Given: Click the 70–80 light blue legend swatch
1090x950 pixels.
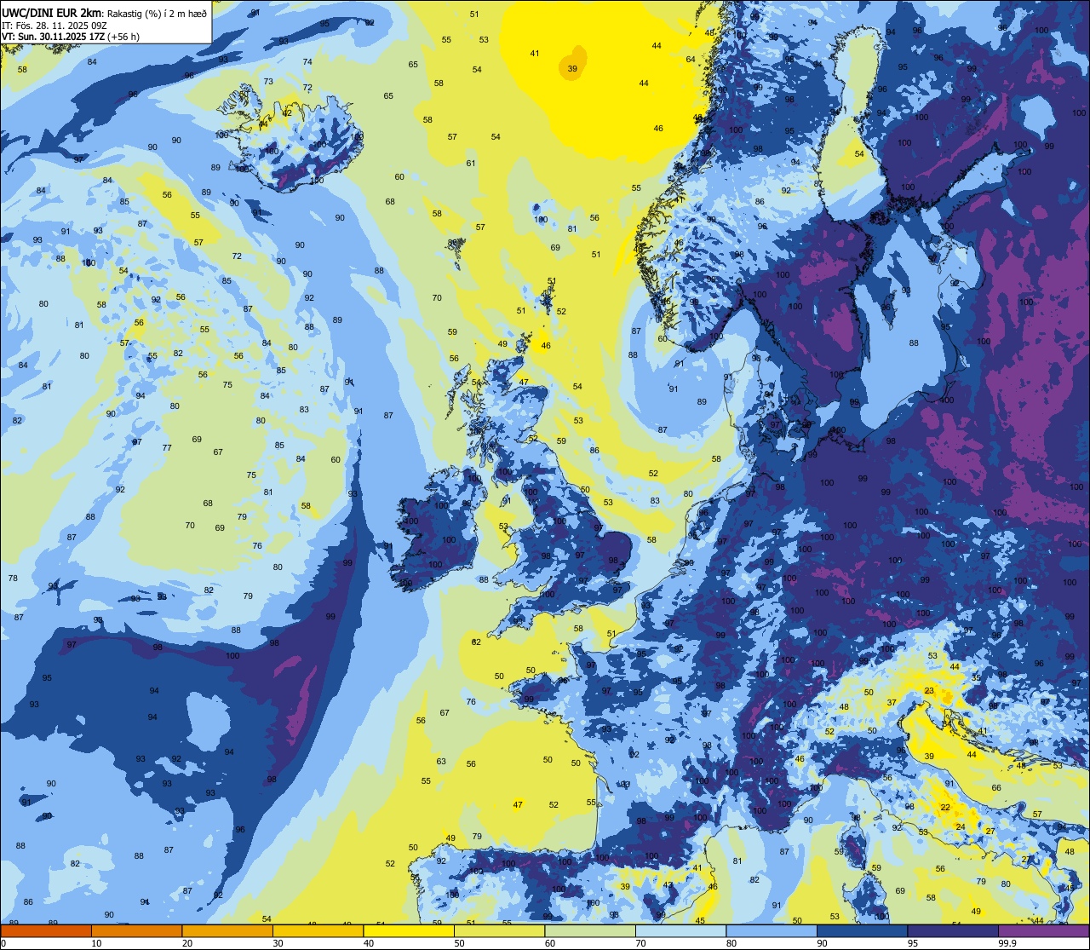Looking at the screenshot, I should tap(680, 930).
